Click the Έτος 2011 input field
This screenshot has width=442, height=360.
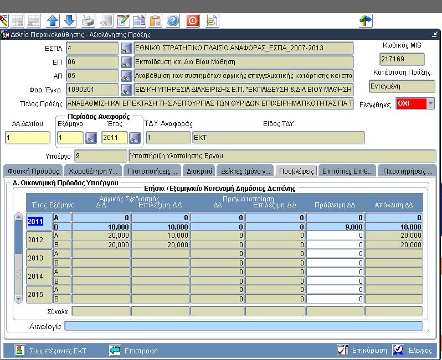(x=115, y=138)
